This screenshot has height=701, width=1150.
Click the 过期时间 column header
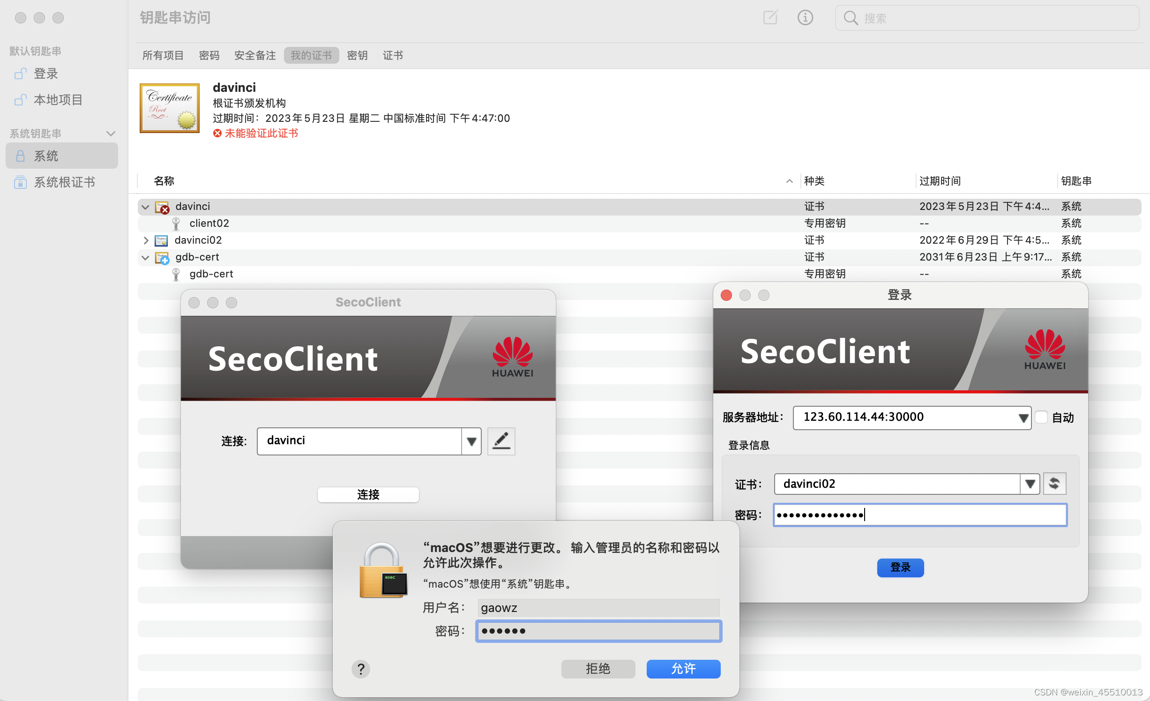coord(940,181)
